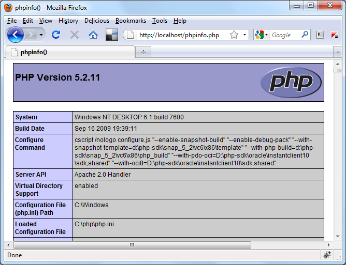346x265 pixels.
Task: Click 'Sep 16 2009 19:39:11' value
Action: 106,129
